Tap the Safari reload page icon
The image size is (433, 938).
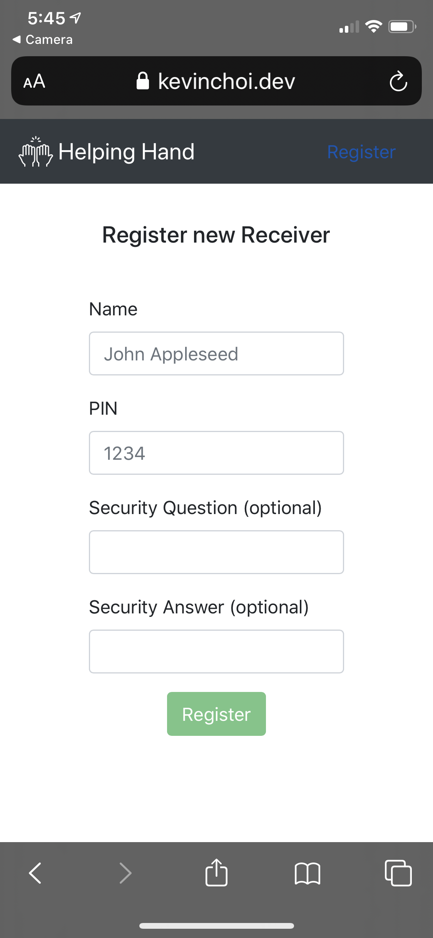pos(398,81)
